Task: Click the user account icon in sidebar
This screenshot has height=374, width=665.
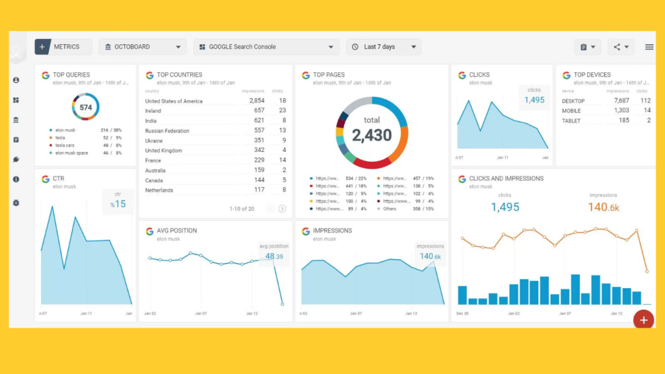Action: tap(16, 80)
